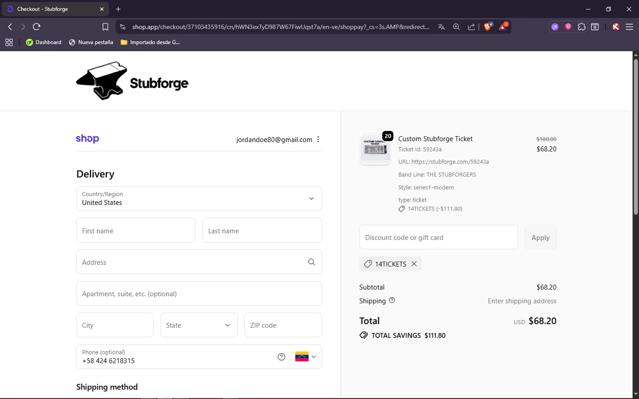Focus the First name field
This screenshot has height=399, width=639.
coord(136,231)
